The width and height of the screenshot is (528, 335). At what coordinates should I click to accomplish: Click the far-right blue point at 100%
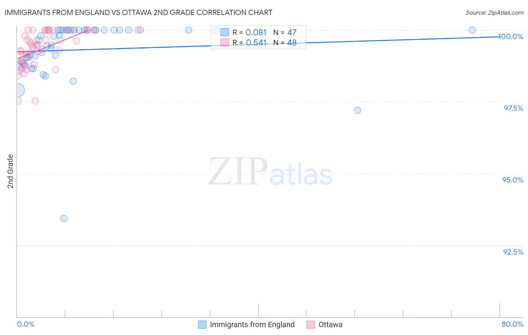tap(472, 30)
